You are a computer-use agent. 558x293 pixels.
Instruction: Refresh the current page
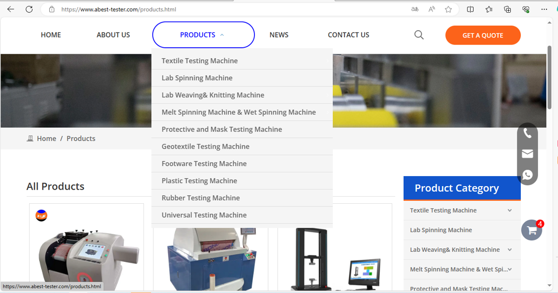click(x=29, y=9)
